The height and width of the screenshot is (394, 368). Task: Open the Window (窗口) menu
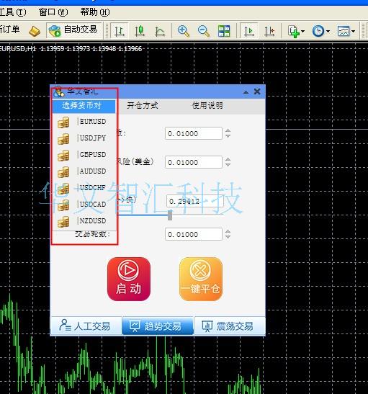(x=53, y=12)
